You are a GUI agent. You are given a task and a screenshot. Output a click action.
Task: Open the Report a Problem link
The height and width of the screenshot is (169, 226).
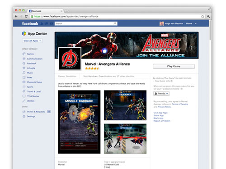click(x=162, y=121)
